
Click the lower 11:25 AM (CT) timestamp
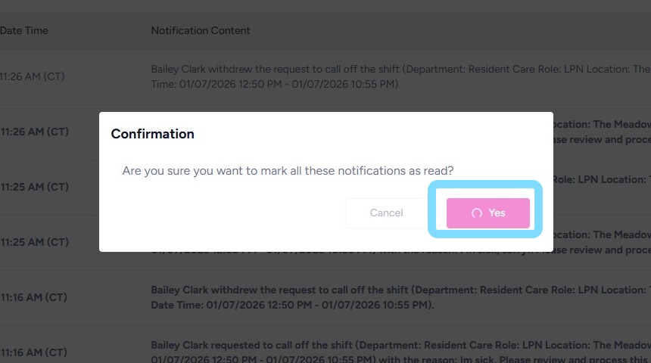(x=34, y=242)
